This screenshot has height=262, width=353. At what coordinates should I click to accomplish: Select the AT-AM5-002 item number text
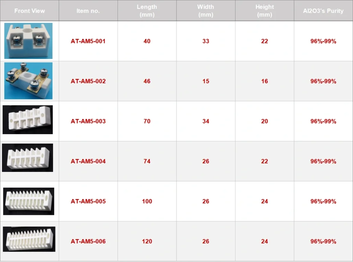coord(88,81)
